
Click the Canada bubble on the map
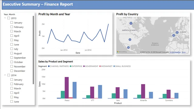pos(131,23)
